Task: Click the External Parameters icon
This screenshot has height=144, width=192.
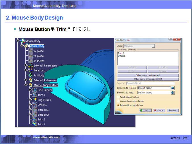Action: pyautogui.click(x=30, y=65)
